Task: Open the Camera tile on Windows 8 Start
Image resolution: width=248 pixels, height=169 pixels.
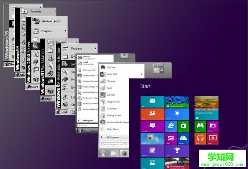Action: coord(213,126)
